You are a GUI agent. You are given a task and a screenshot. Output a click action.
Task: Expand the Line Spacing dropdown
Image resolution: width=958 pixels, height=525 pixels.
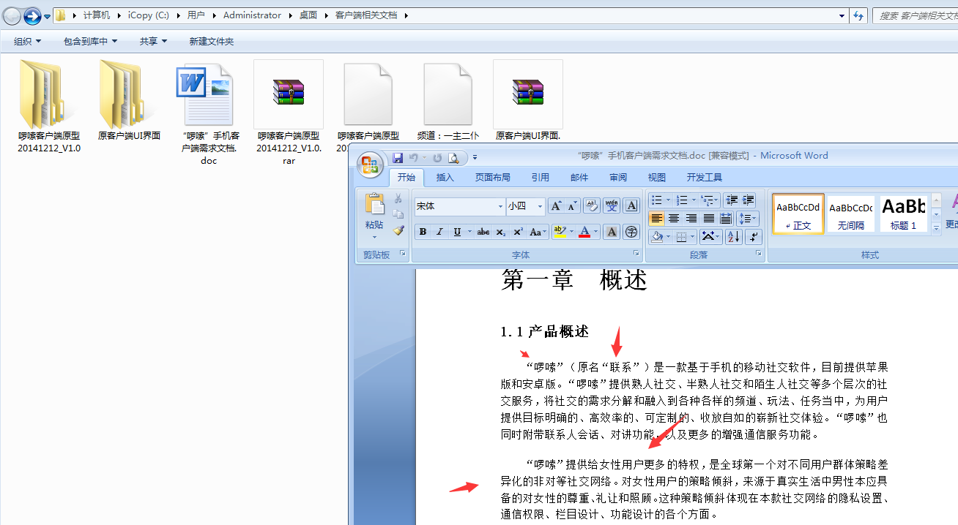pyautogui.click(x=748, y=218)
